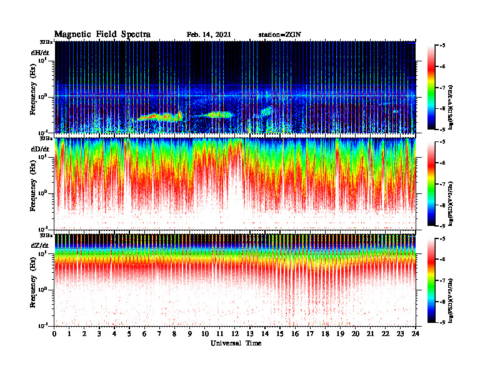
Task: Click hour tick label "3" on time axis
Action: (x=99, y=334)
